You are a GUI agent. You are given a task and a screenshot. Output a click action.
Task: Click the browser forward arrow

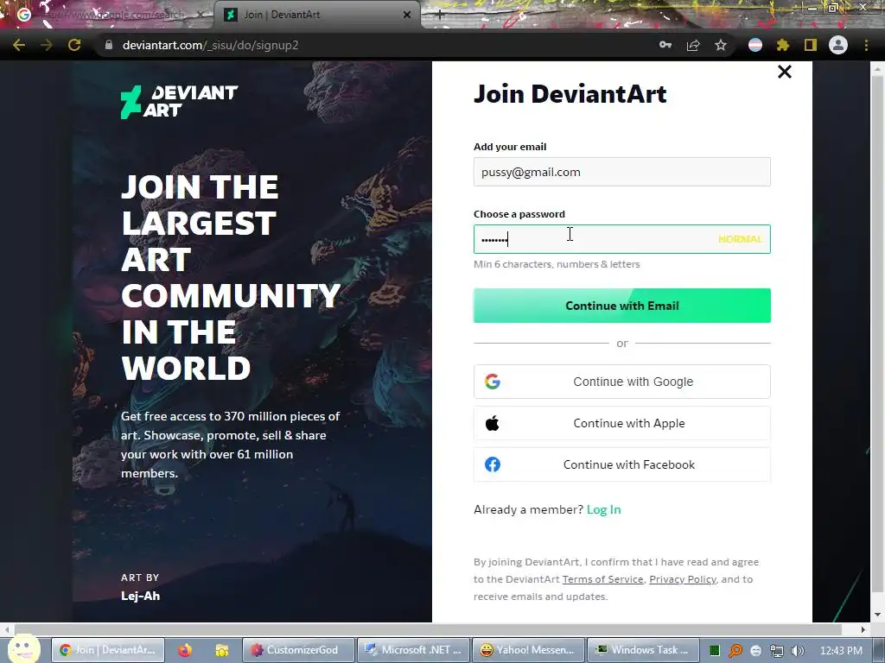[47, 45]
